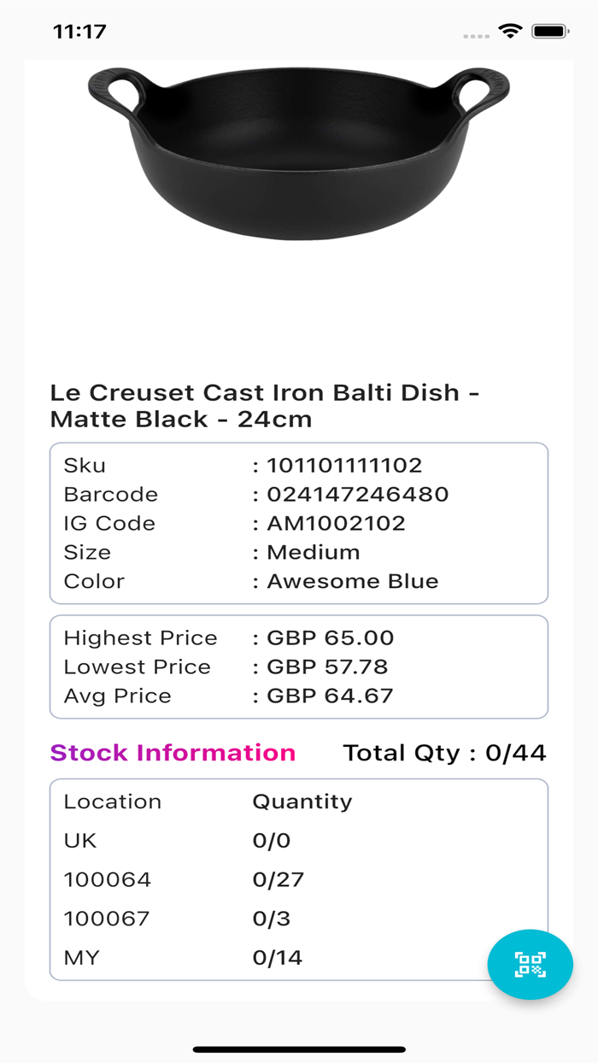Tap the QR scan floating button
Viewport: 598px width, 1063px height.
[530, 965]
